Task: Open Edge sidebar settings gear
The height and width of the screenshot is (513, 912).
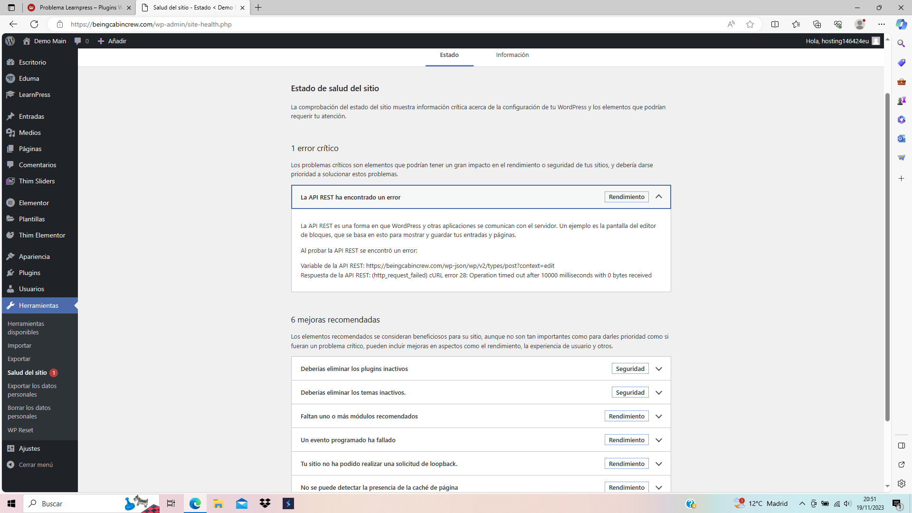Action: [902, 484]
